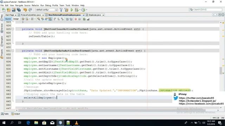This screenshot has width=225, height=126.
Task: Open the default config combo box
Action: click(x=46, y=10)
